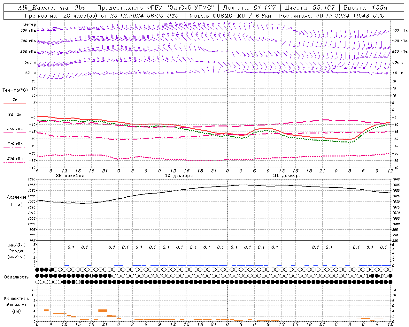409x327 pixels.
Task: Click the 29 декабря date label
Action: pos(70,176)
